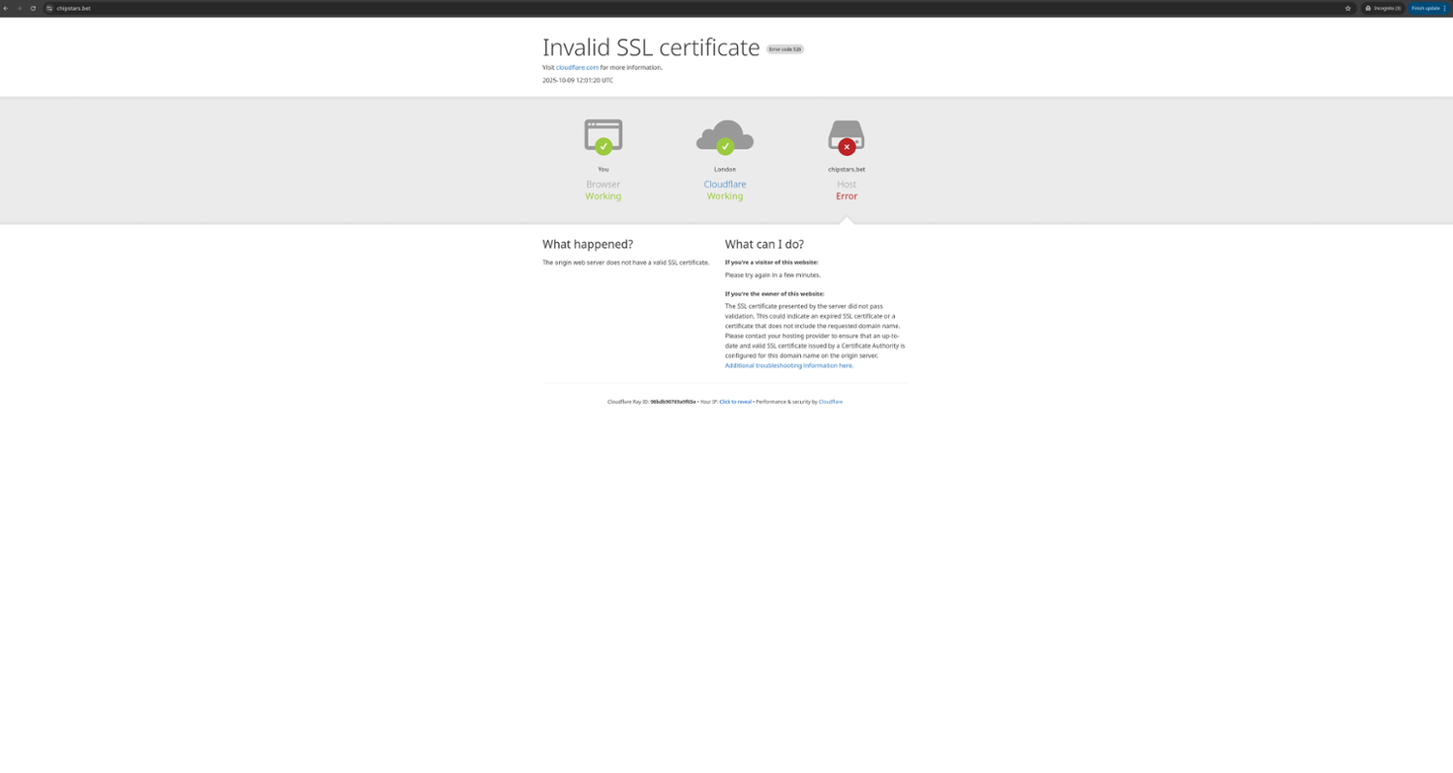
Task: Open the Incognito profile indicator
Action: point(1383,8)
